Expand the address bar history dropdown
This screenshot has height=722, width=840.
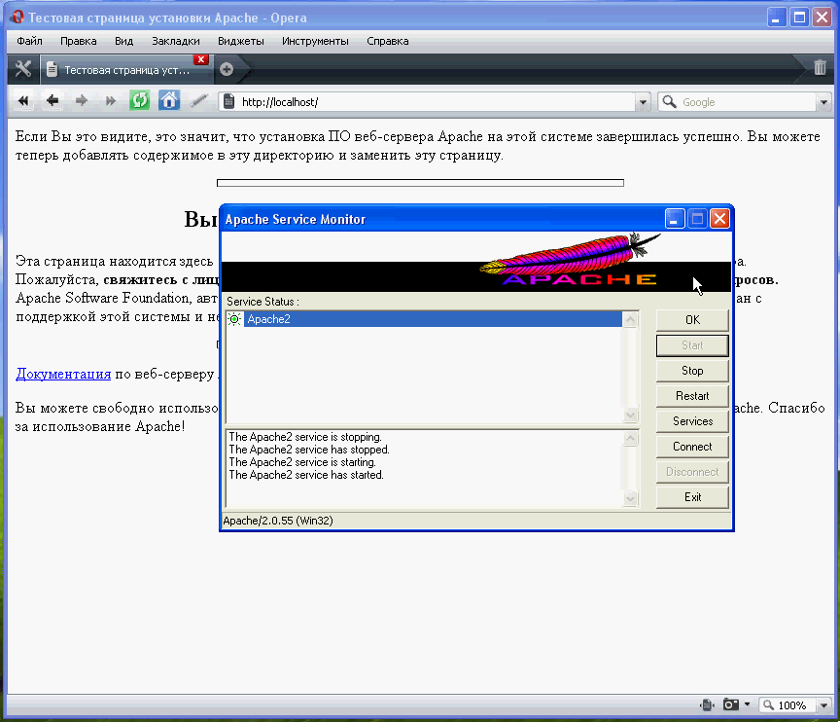pos(643,102)
